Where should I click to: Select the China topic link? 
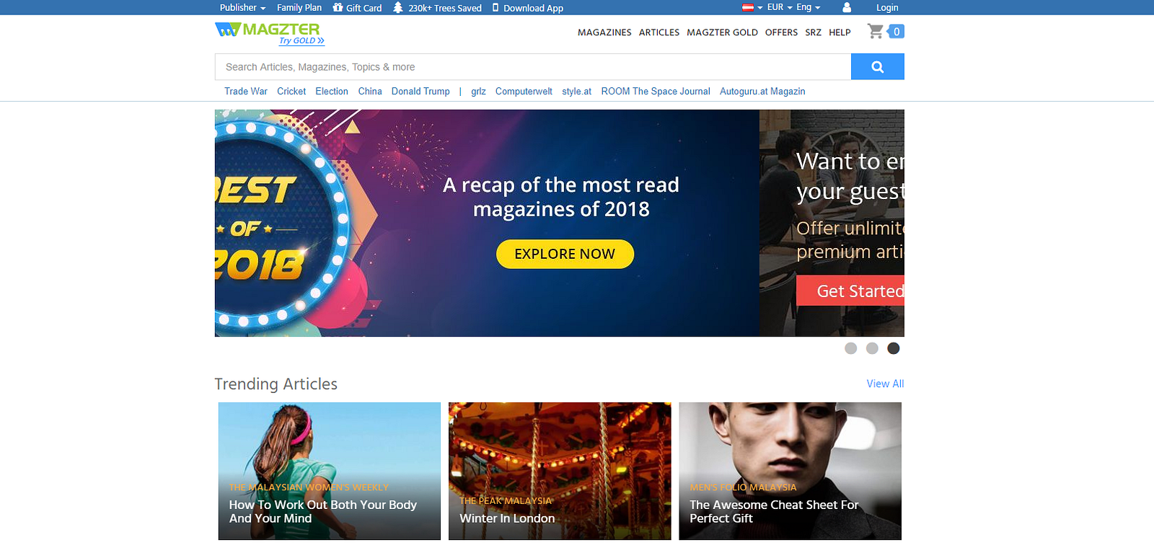coord(370,92)
